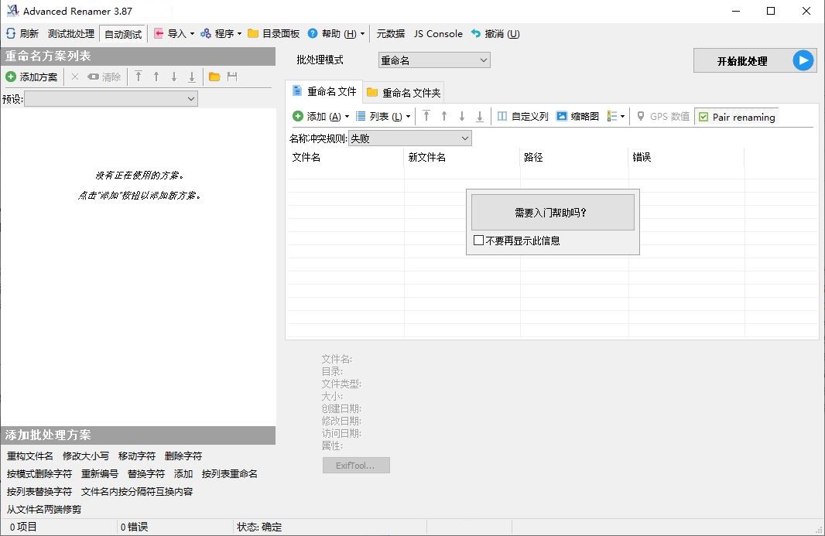The width and height of the screenshot is (825, 536).
Task: Click the 状态: 确定 status text
Action: coord(259,527)
